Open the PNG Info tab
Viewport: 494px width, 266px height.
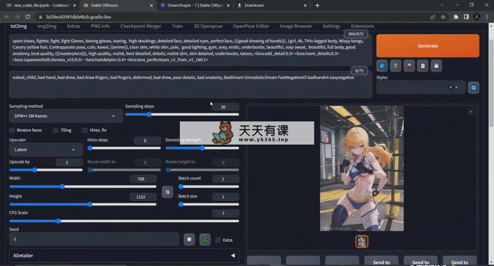[x=100, y=26]
